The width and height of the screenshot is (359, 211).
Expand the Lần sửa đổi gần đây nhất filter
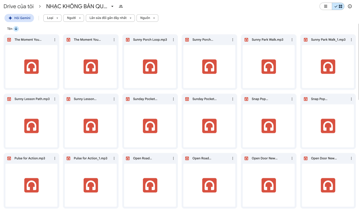pos(110,18)
